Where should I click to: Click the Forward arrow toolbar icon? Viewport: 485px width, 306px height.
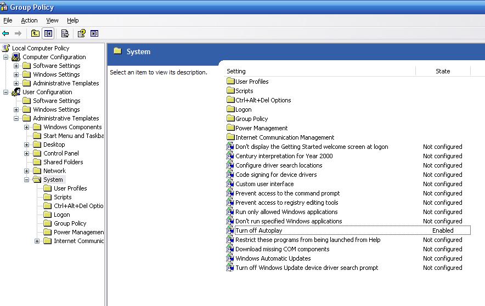(18, 33)
